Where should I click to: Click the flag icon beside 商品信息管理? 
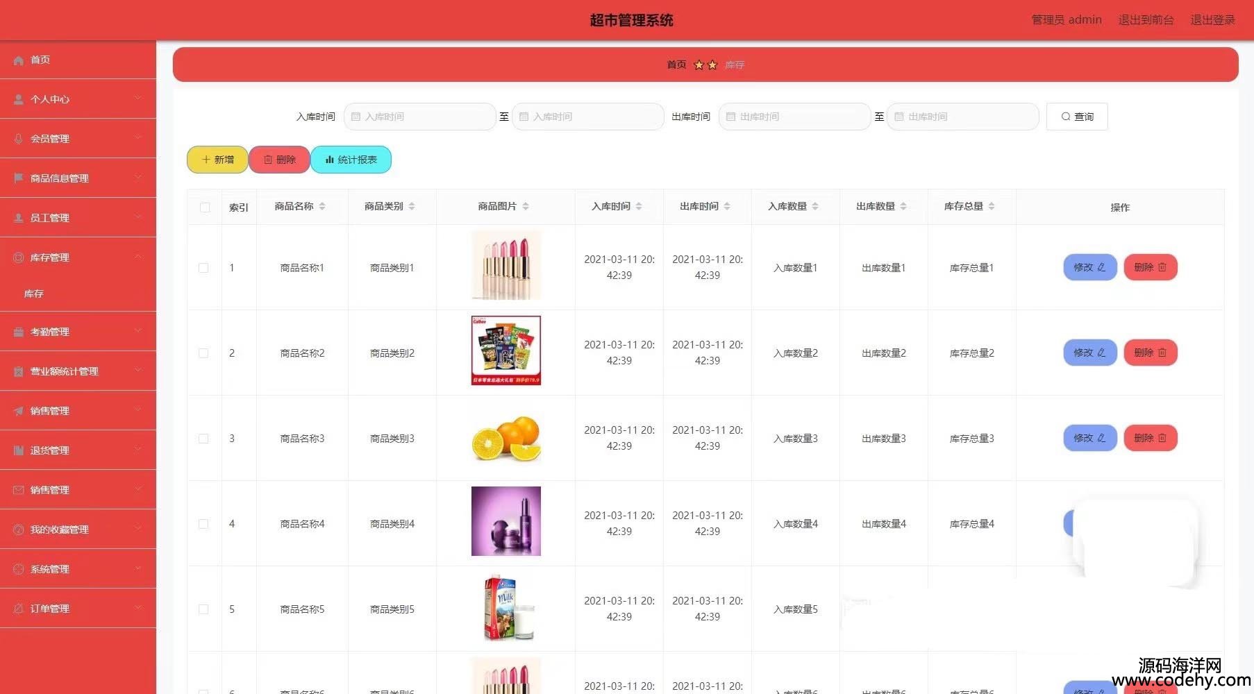pyautogui.click(x=19, y=178)
